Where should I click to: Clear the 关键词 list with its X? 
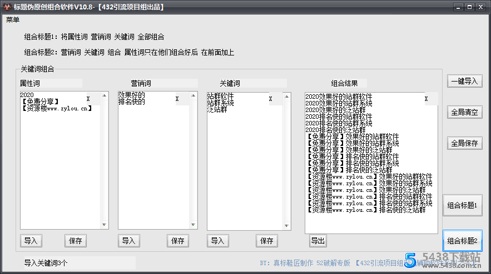pyautogui.click(x=271, y=99)
